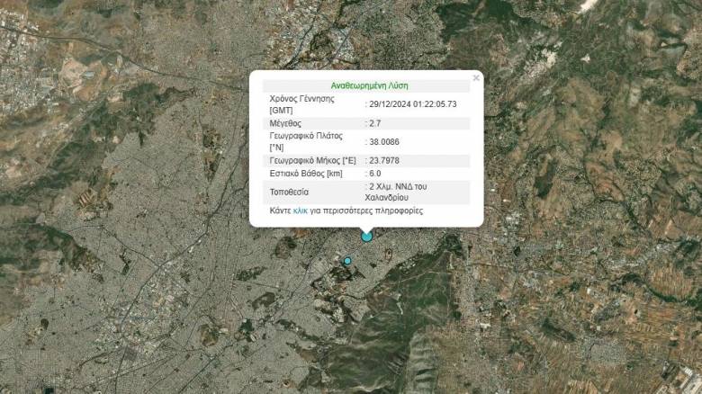Screen dimensions: 702x394
Task: Select the longitude value 23.7978
Action: pyautogui.click(x=385, y=160)
